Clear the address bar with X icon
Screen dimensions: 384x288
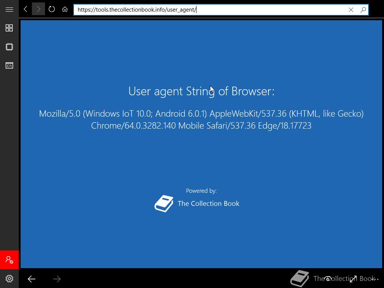(351, 9)
